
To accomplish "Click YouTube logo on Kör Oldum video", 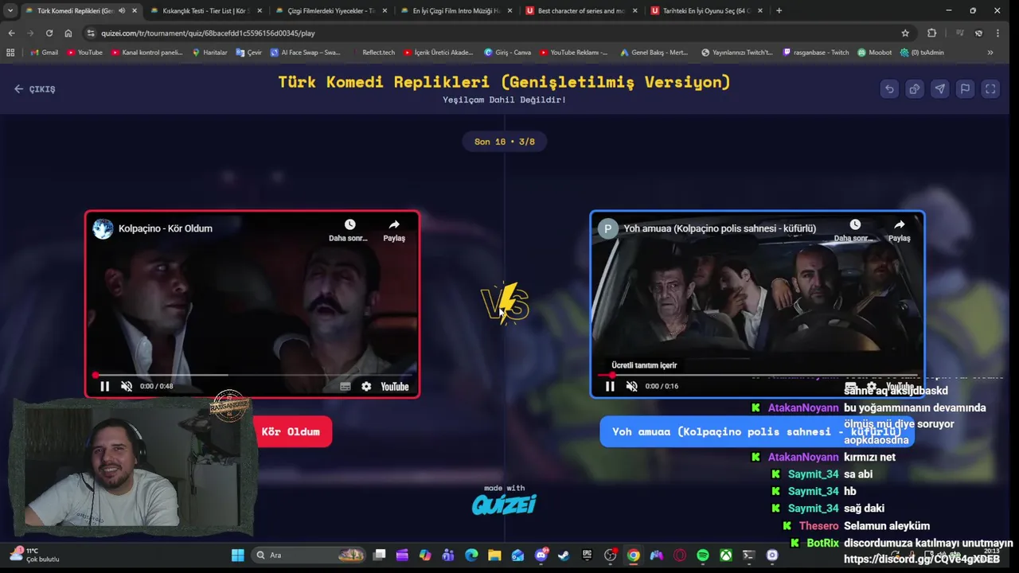I will (x=395, y=386).
